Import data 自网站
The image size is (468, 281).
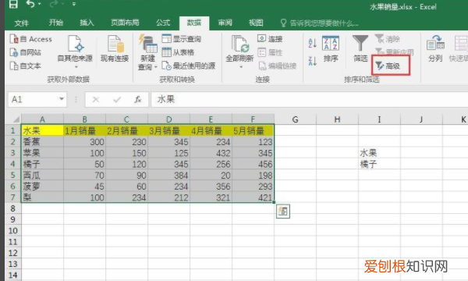[x=26, y=52]
